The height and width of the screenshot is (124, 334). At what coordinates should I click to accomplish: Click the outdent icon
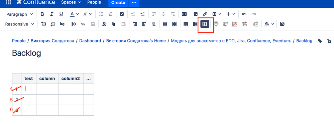pos(133,14)
